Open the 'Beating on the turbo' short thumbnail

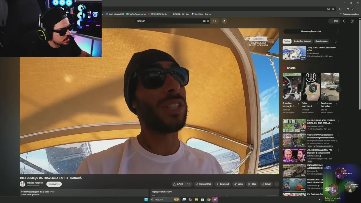330,87
